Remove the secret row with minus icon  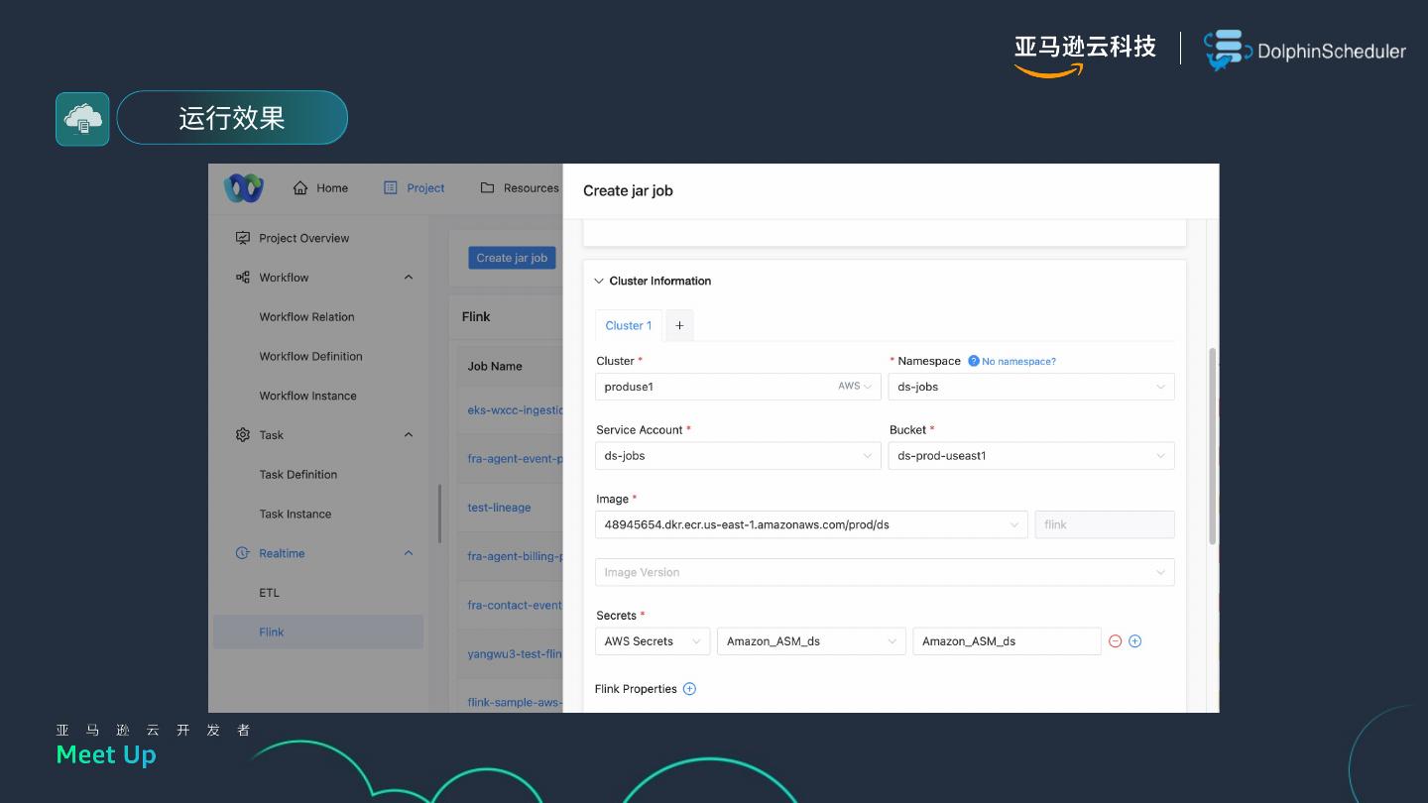[1115, 641]
